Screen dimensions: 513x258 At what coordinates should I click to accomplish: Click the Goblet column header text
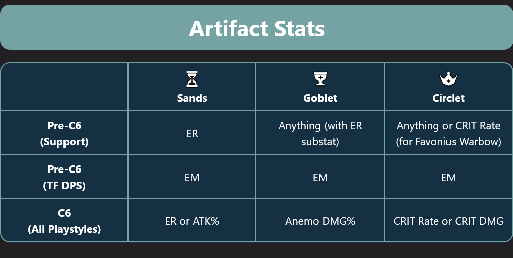320,98
